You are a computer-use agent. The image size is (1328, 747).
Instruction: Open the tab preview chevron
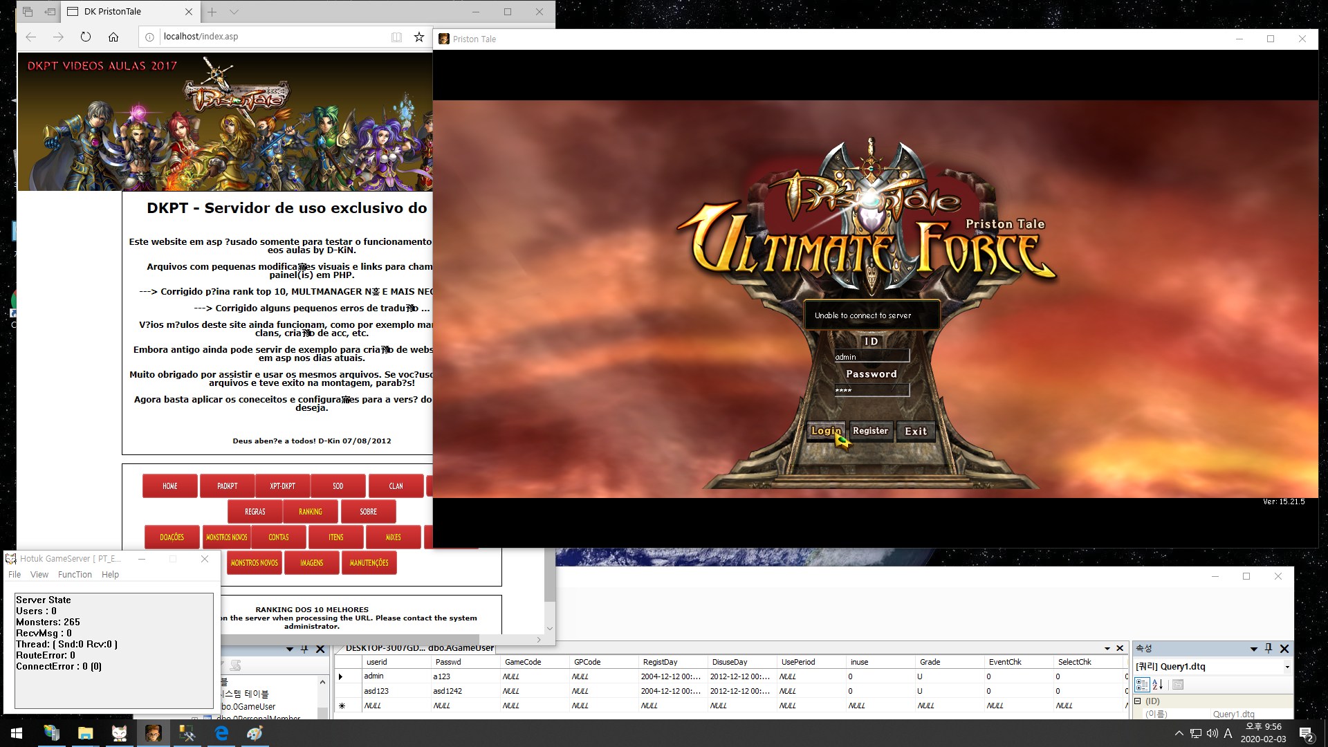234,12
